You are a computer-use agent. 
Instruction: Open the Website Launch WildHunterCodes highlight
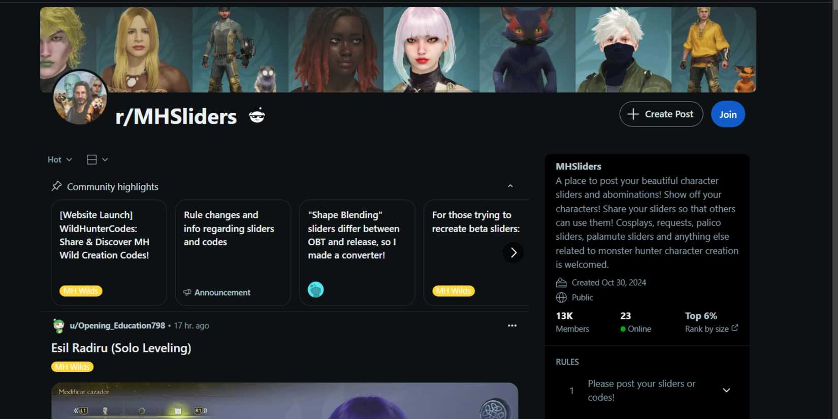coord(109,252)
